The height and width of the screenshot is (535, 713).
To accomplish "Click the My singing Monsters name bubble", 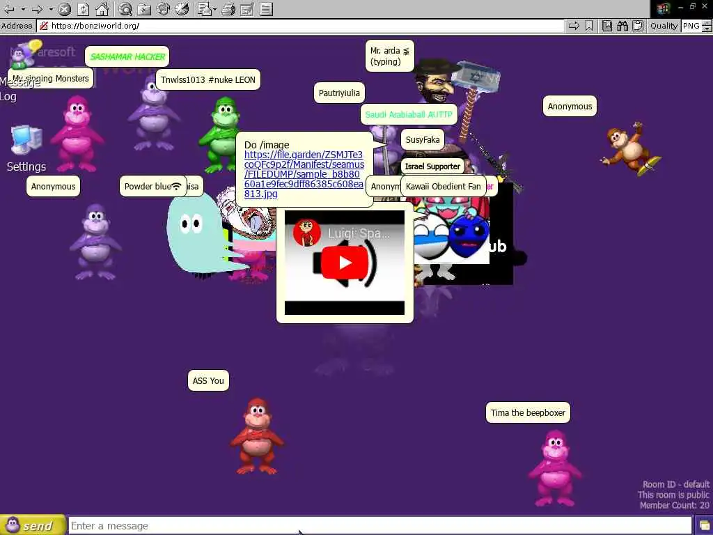I will tap(50, 78).
